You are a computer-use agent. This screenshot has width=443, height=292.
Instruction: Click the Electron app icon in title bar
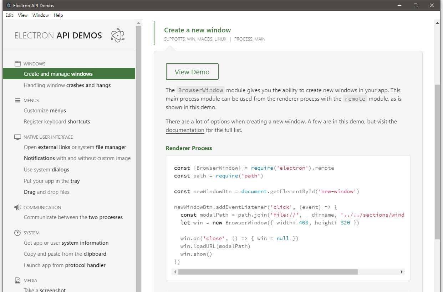(9, 5)
